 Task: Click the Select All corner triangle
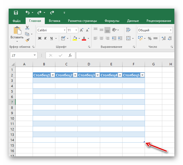pos(13,64)
